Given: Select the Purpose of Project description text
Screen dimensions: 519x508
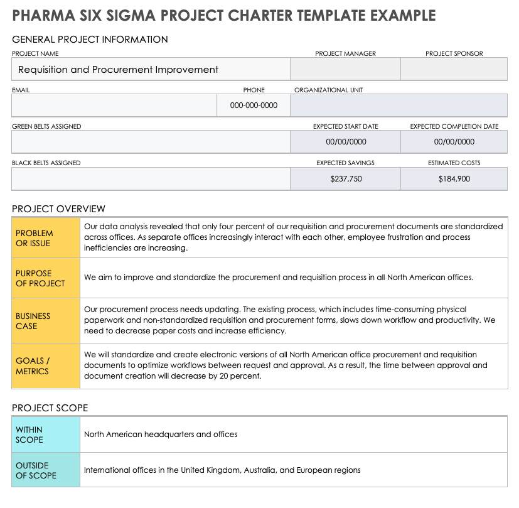Looking at the screenshot, I should point(279,278).
